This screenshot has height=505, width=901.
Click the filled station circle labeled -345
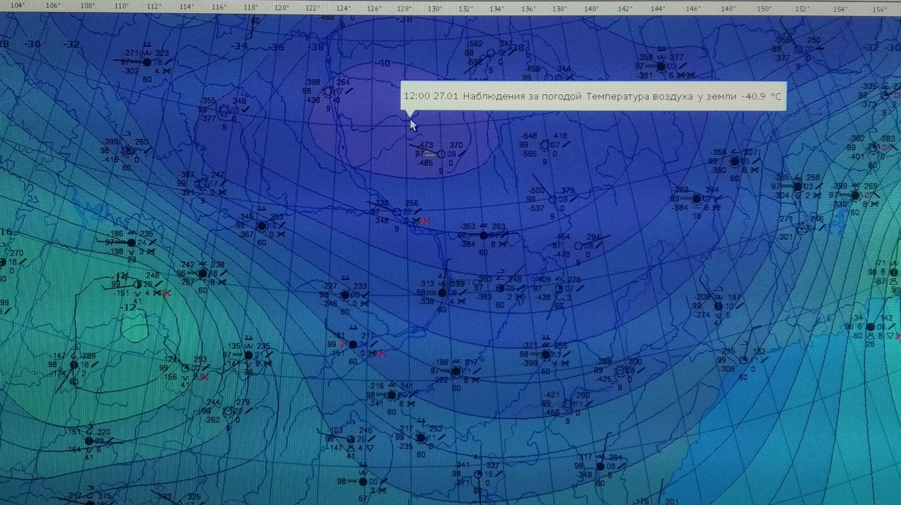[262, 225]
